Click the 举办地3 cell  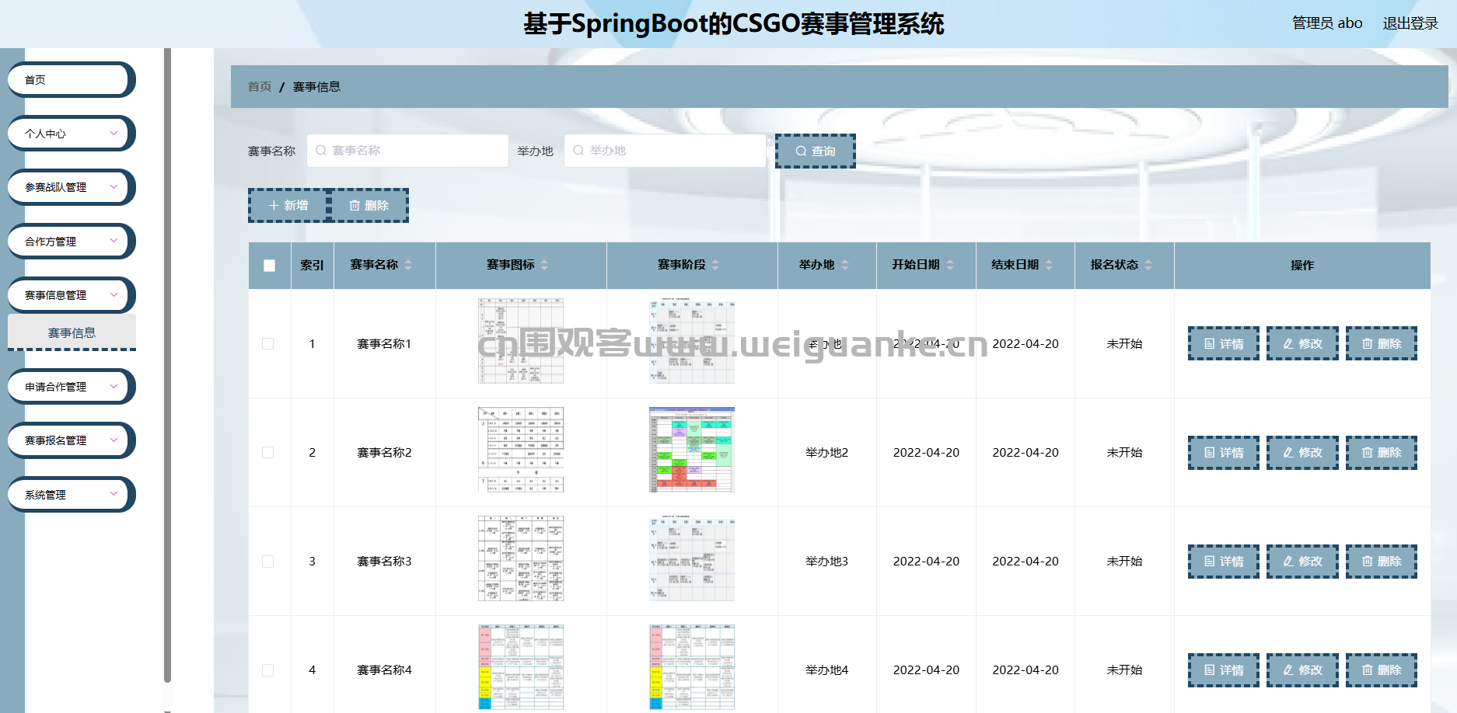(x=826, y=561)
